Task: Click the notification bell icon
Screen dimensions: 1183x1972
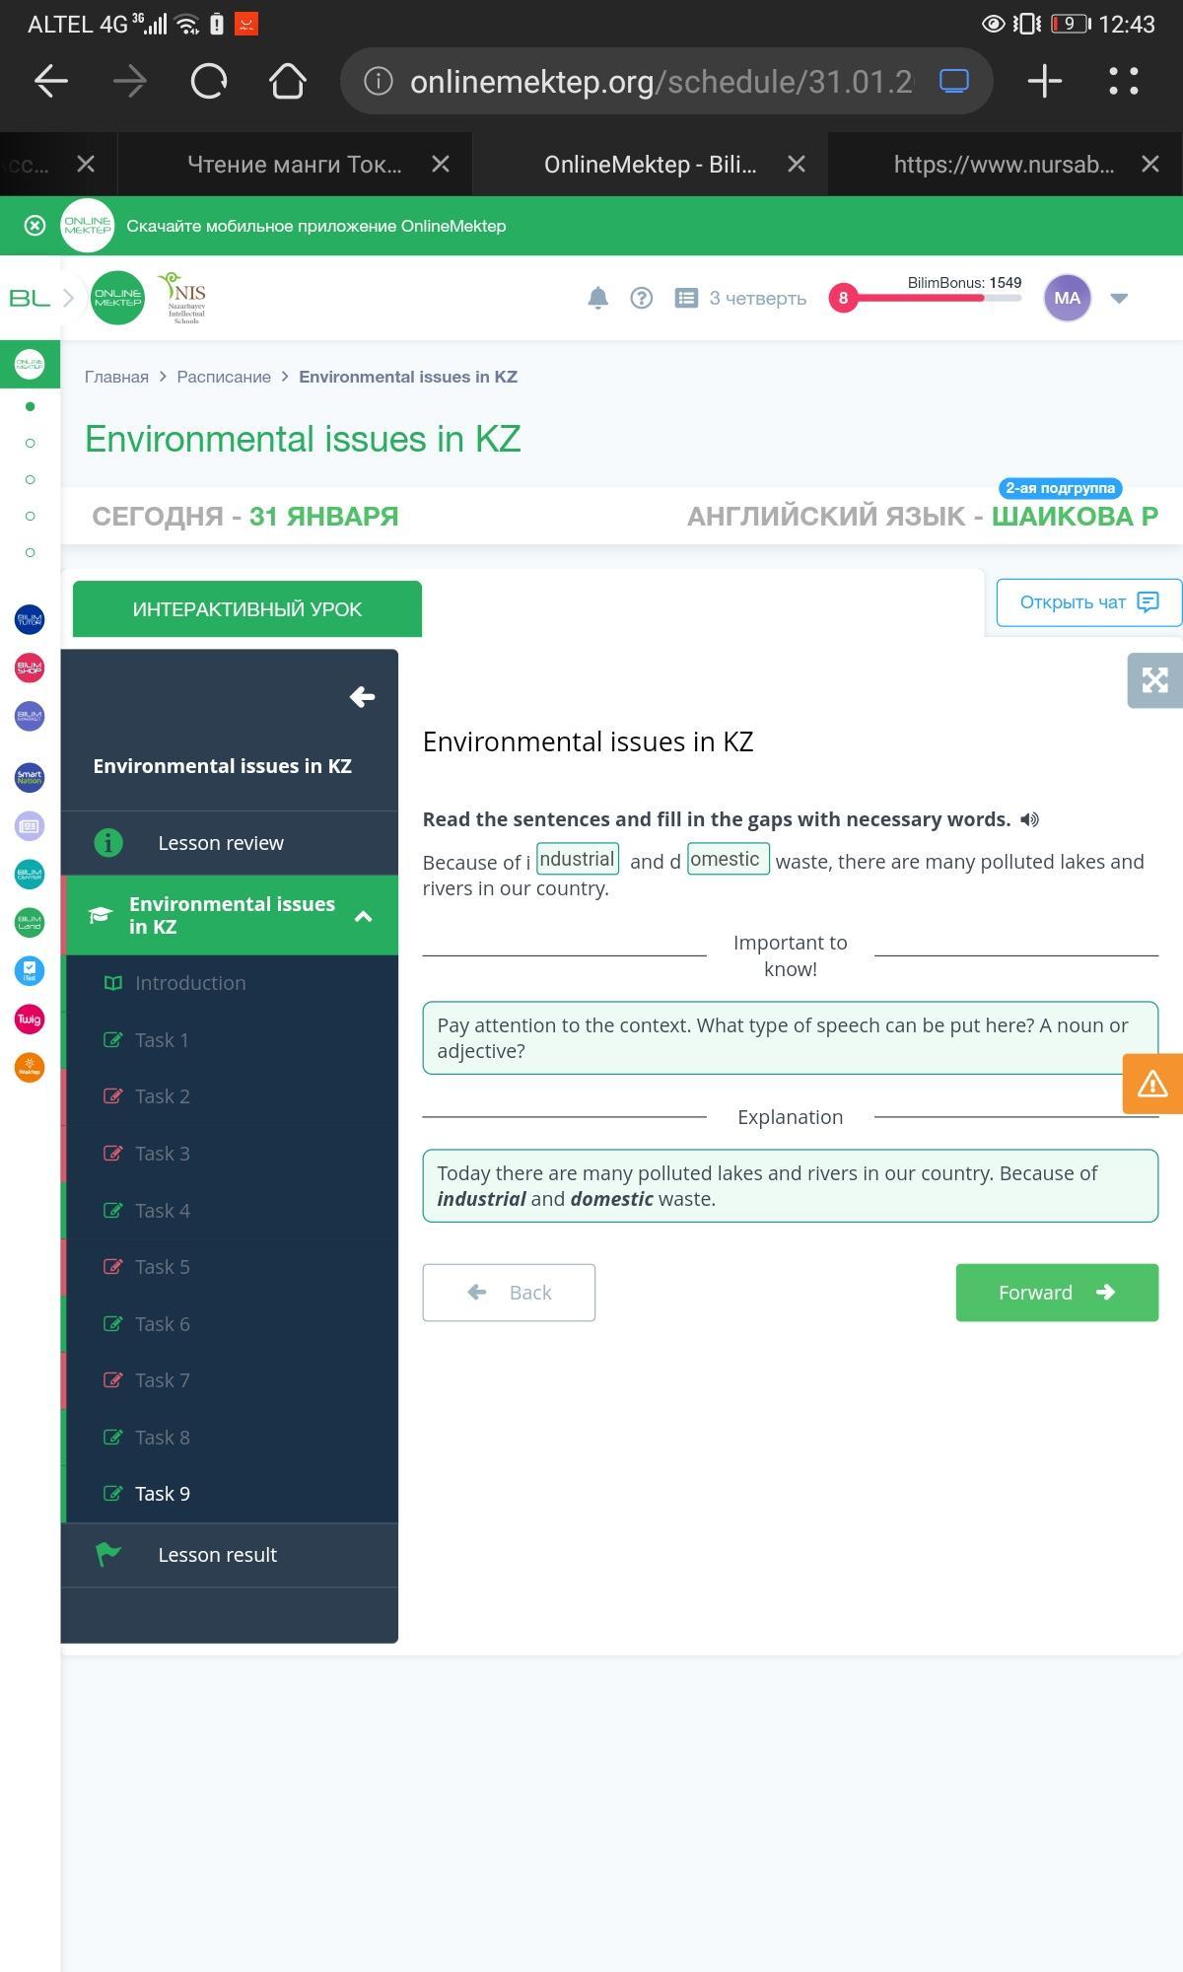Action: (x=597, y=298)
